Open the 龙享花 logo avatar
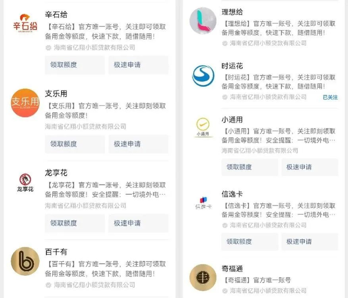This screenshot has width=348, height=298. [x=25, y=182]
